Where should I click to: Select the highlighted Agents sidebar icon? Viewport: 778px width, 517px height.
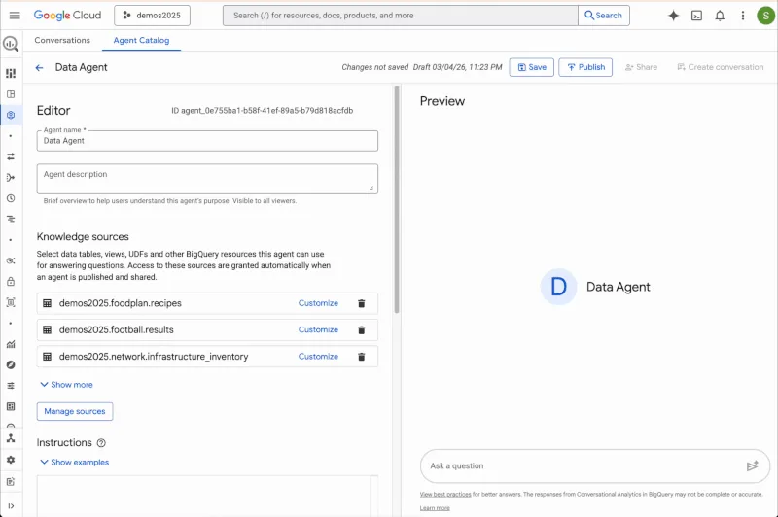pyautogui.click(x=11, y=115)
